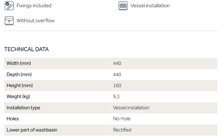221x140 pixels.
Task: Click the 'Depth (mm)' row label
Action: pyautogui.click(x=19, y=74)
